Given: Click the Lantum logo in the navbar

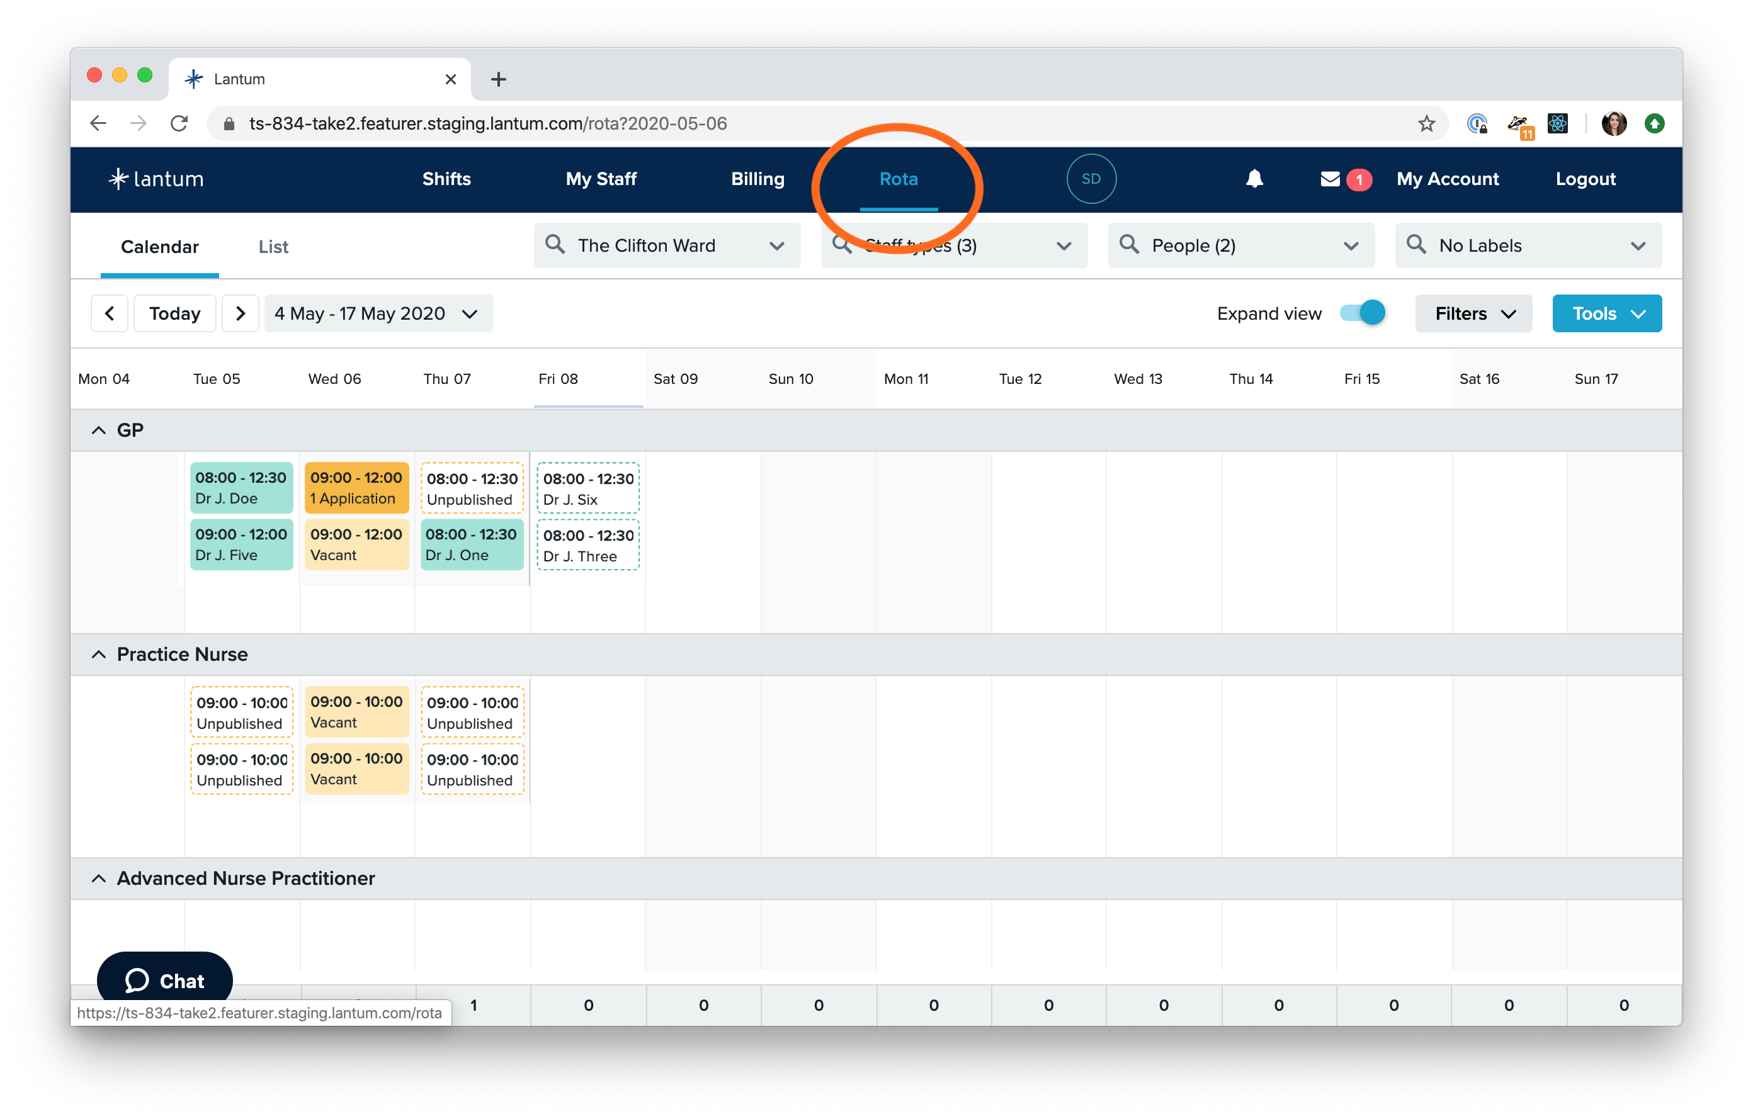Looking at the screenshot, I should point(156,179).
